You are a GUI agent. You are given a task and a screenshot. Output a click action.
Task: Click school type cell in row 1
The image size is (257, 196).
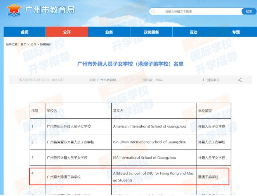(x=214, y=126)
